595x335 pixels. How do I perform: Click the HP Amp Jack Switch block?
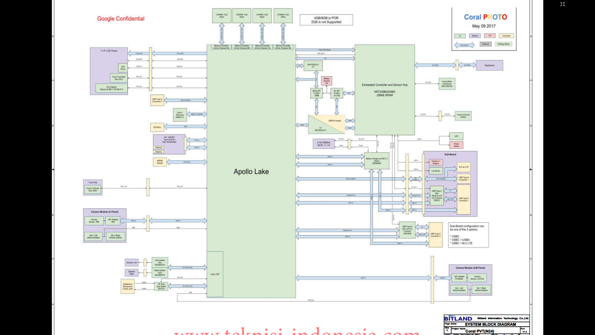pyautogui.click(x=161, y=286)
